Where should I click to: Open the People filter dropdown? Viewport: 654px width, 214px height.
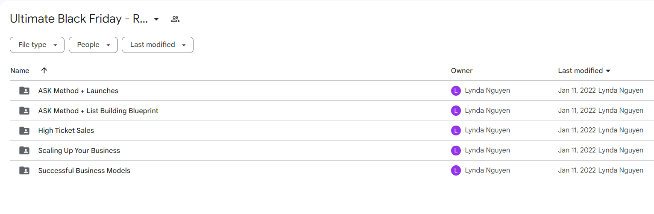pos(93,45)
